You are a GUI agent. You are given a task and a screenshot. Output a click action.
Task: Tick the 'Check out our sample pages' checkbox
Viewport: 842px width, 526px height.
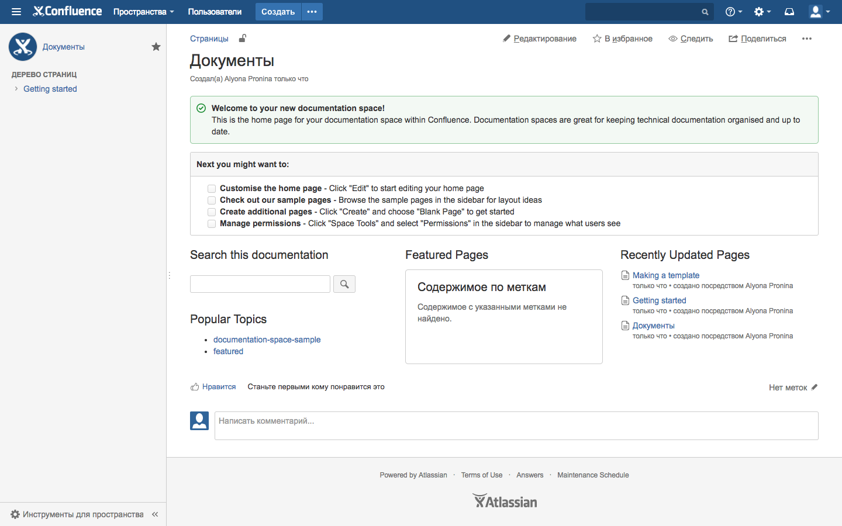coord(212,200)
